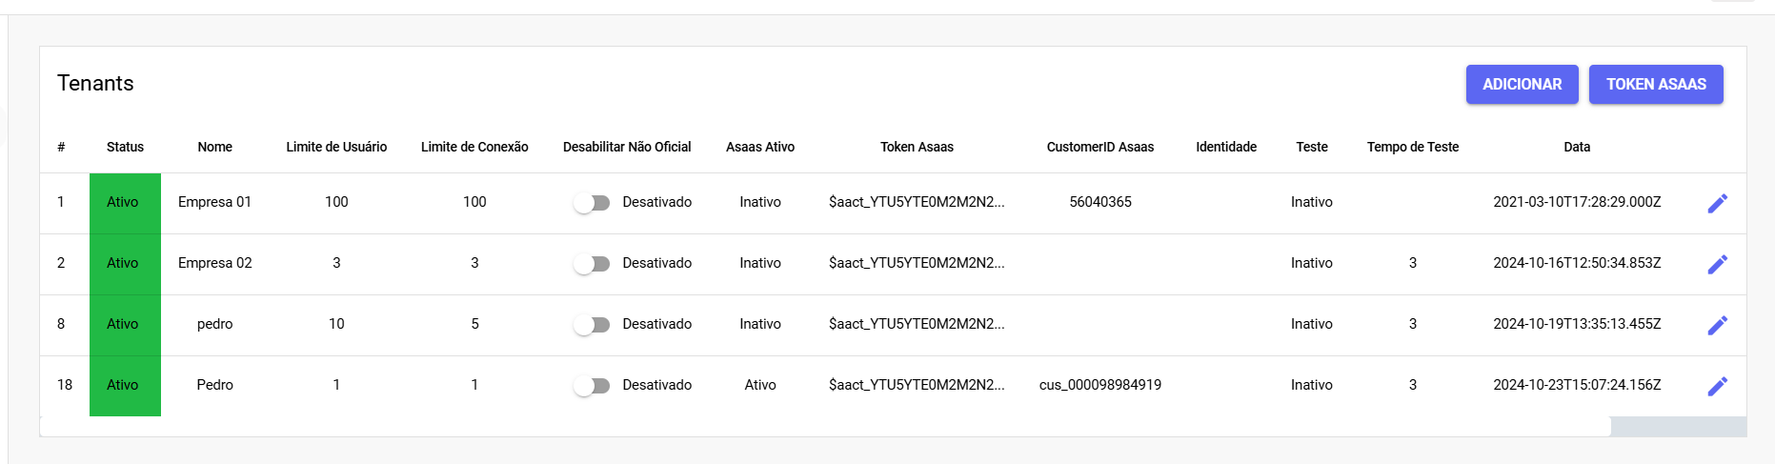Open edit pencil for Empresa 02 row

pos(1717,264)
